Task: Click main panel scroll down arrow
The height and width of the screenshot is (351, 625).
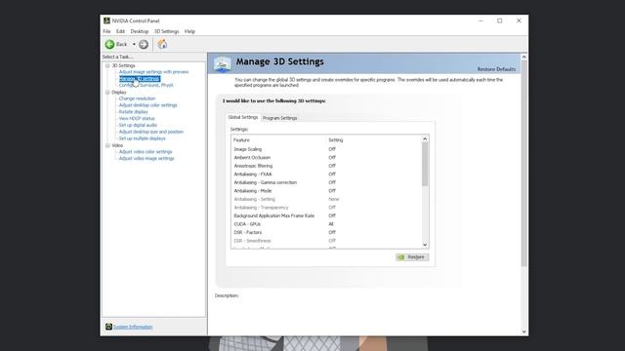Action: [523, 331]
